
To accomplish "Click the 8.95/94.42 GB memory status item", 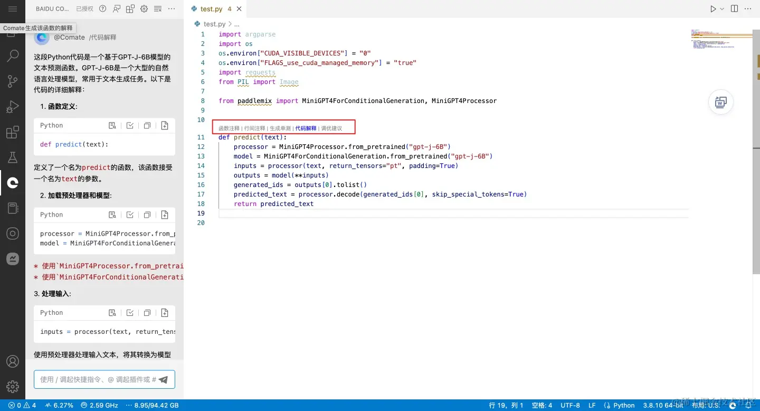I will pos(152,405).
